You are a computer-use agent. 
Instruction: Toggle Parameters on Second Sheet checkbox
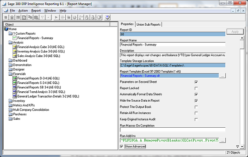coord(196,82)
